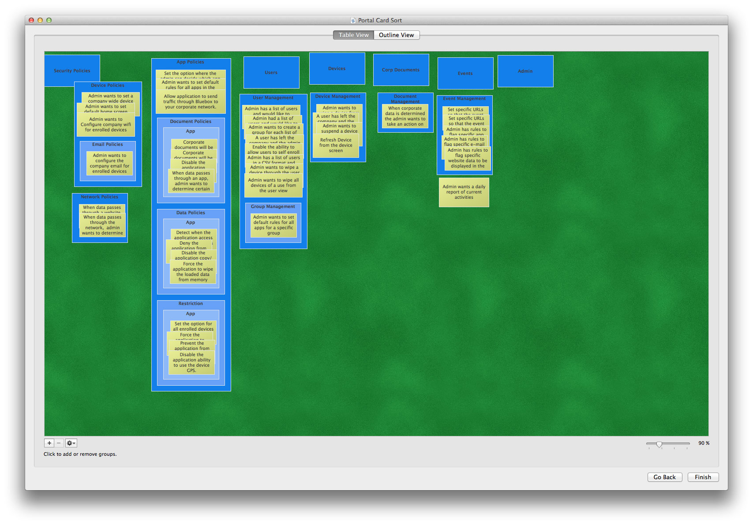Click the document icon in the title bar
Image resolution: width=753 pixels, height=525 pixels.
pos(353,20)
